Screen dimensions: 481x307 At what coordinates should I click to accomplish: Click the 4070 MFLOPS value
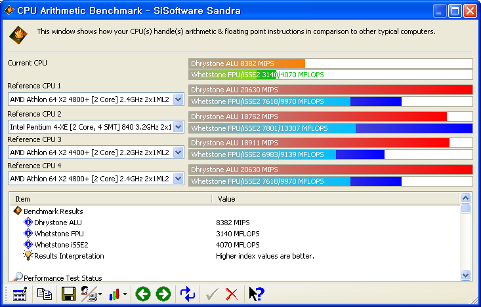(x=238, y=245)
